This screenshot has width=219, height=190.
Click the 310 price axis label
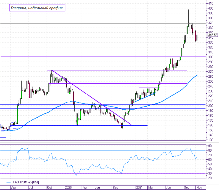pyautogui.click(x=211, y=52)
